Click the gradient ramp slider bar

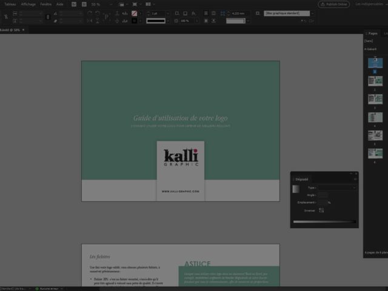(324, 222)
